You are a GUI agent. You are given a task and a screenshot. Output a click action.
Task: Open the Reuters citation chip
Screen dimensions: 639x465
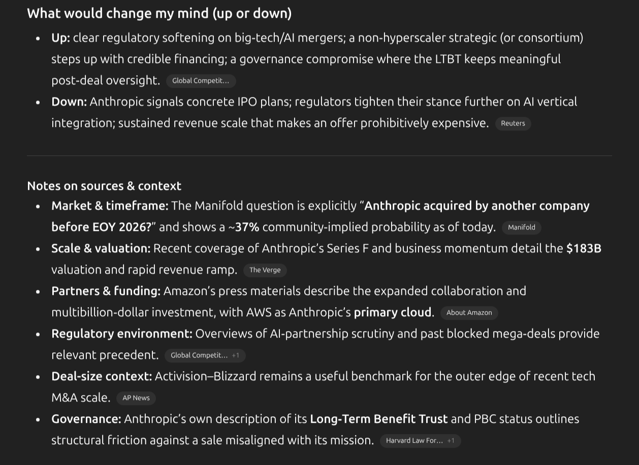513,123
